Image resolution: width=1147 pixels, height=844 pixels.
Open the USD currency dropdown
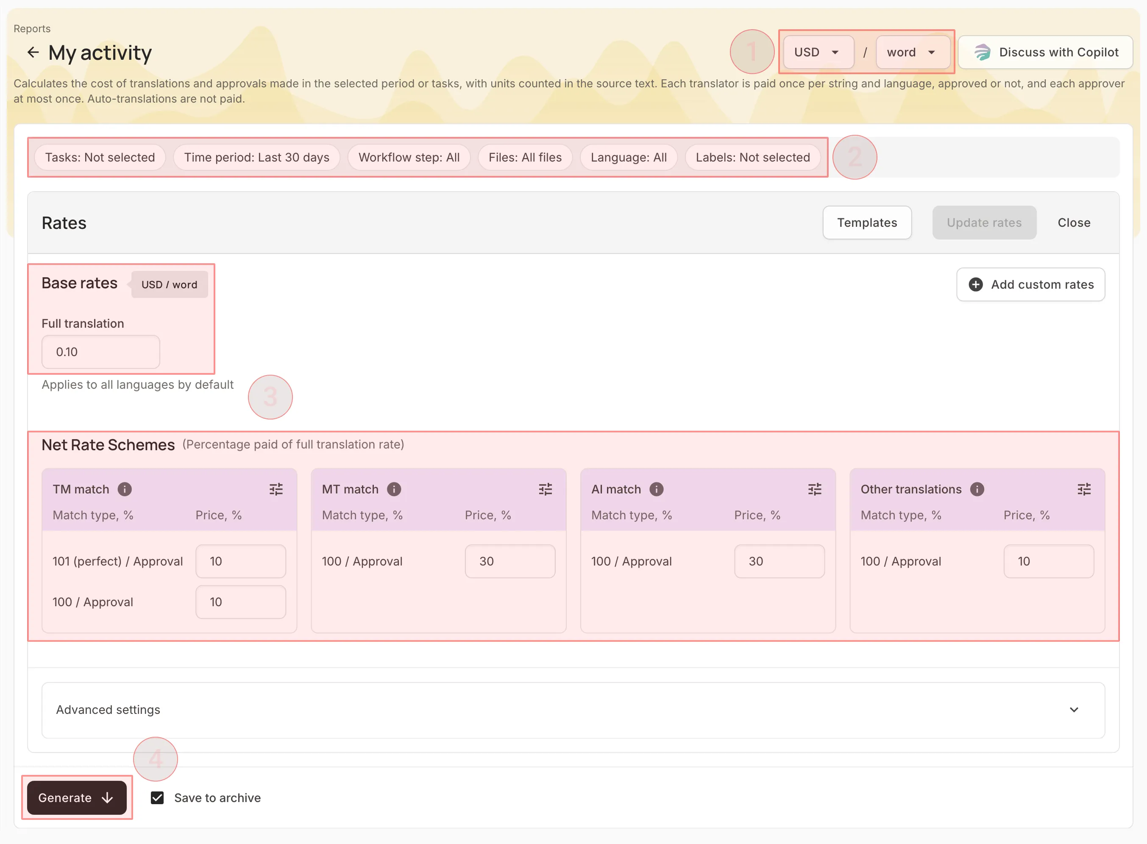[x=818, y=52]
